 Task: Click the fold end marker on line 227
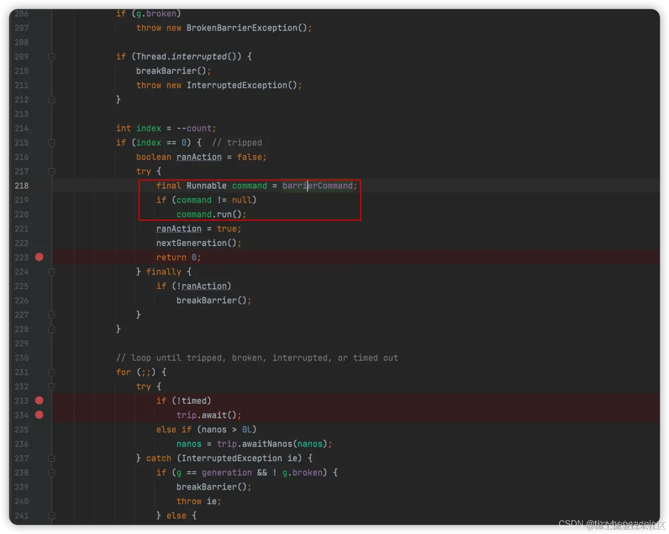tap(51, 315)
